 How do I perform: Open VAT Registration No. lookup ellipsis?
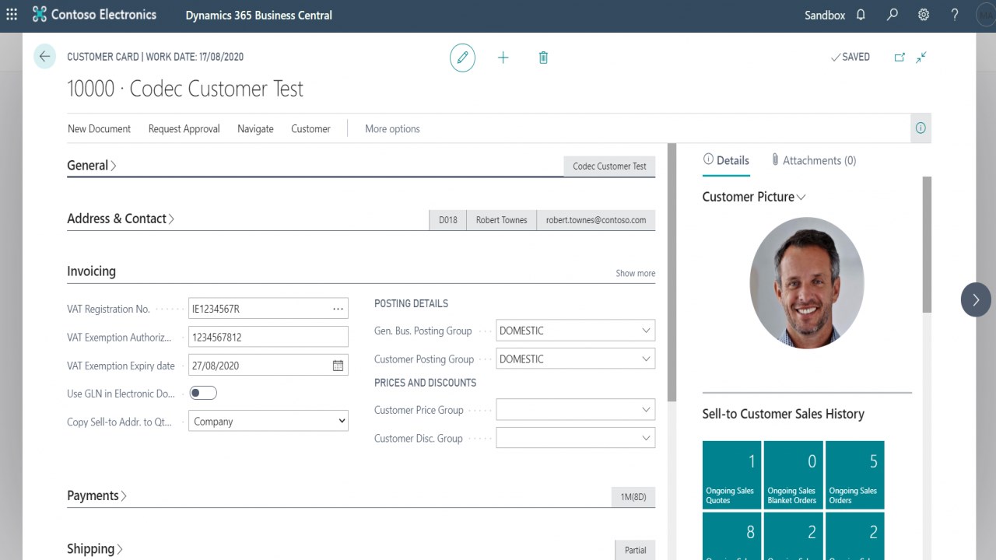click(x=338, y=309)
